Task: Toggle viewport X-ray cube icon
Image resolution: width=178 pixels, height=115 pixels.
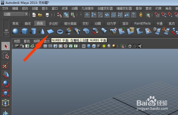Action: tap(130, 46)
